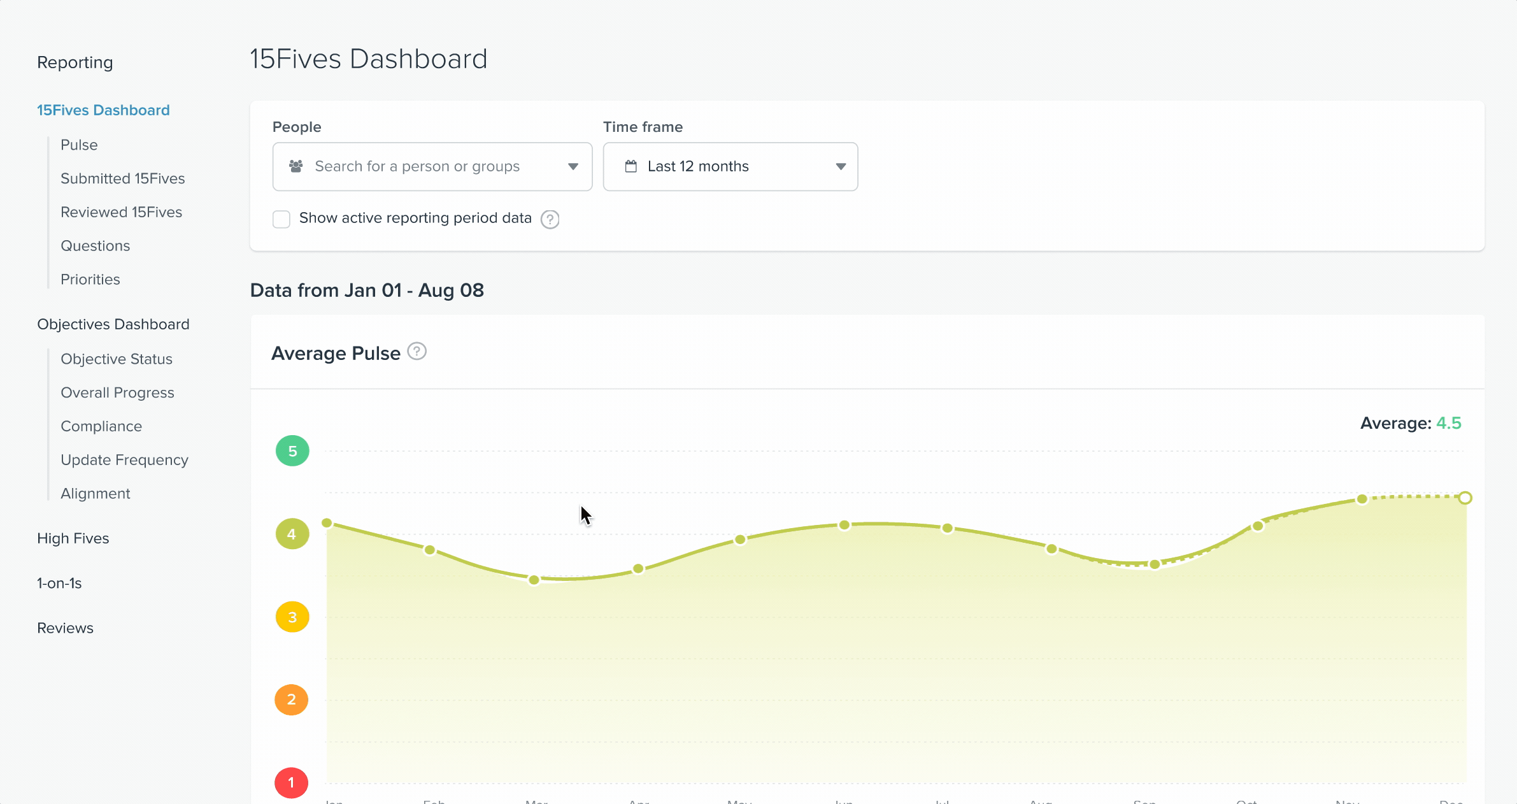Click the olive pulse level 4 marker
Image resolution: width=1517 pixels, height=804 pixels.
292,534
